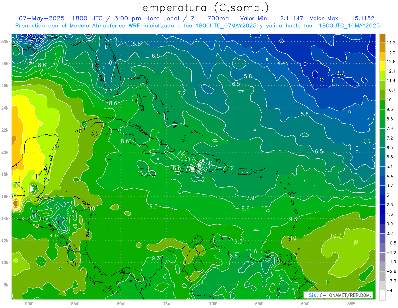Click the "8N" latitude axis label

click(6, 285)
